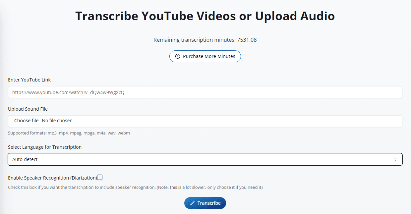
Task: Open the Auto-detect language dropdown
Action: [205, 159]
